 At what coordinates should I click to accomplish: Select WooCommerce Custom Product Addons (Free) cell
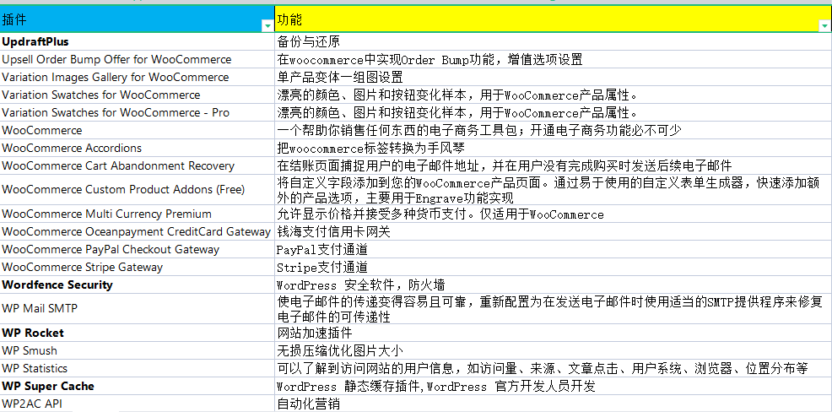[x=137, y=190]
